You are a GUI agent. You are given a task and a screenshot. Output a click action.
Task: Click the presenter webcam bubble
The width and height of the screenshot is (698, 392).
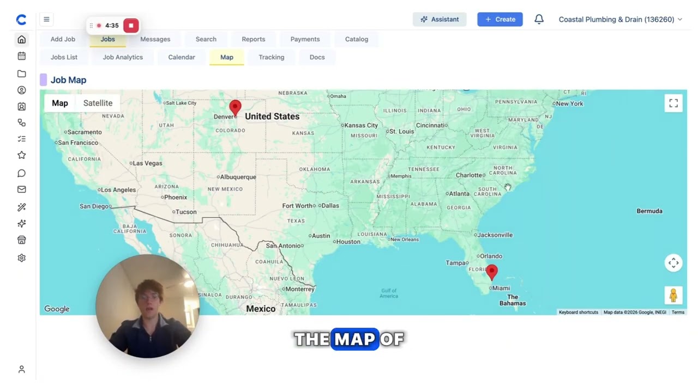(147, 306)
